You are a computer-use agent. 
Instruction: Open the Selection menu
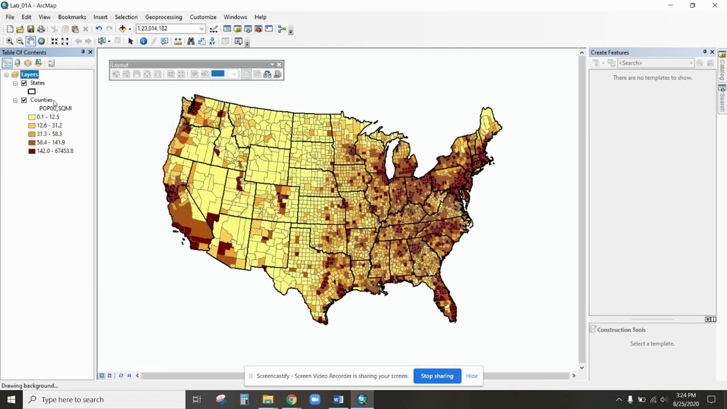(126, 17)
